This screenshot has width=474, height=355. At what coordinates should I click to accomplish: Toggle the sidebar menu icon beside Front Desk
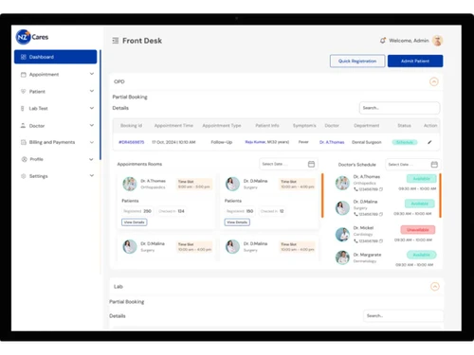click(x=116, y=41)
